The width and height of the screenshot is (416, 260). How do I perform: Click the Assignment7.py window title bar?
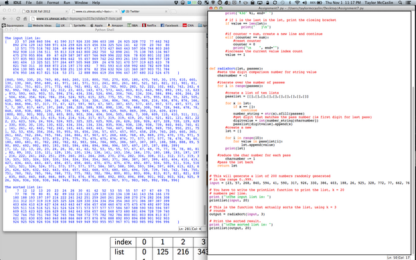tap(311, 8)
